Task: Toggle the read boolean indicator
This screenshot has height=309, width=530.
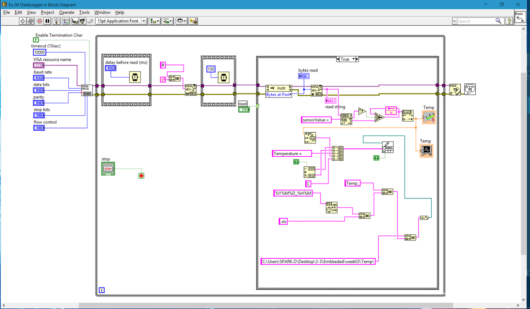Action: 244,109
